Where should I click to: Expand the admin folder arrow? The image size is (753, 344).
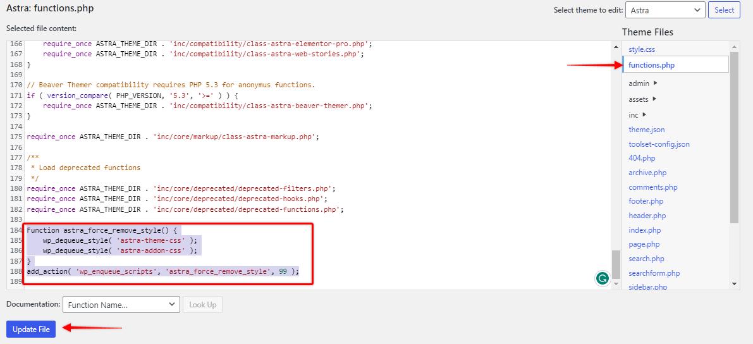656,83
